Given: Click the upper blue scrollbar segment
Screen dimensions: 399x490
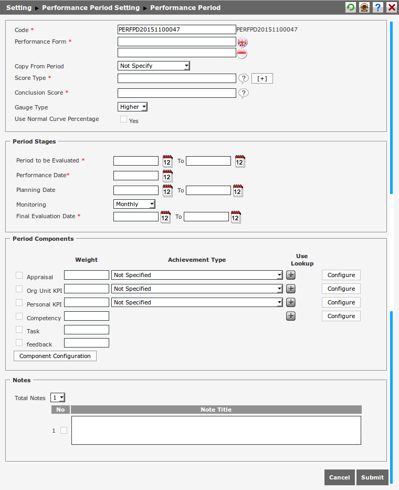Looking at the screenshot, I should click(x=392, y=108).
